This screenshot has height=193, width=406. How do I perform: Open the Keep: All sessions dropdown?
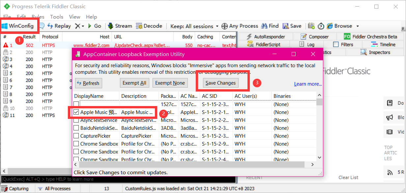[x=194, y=26]
